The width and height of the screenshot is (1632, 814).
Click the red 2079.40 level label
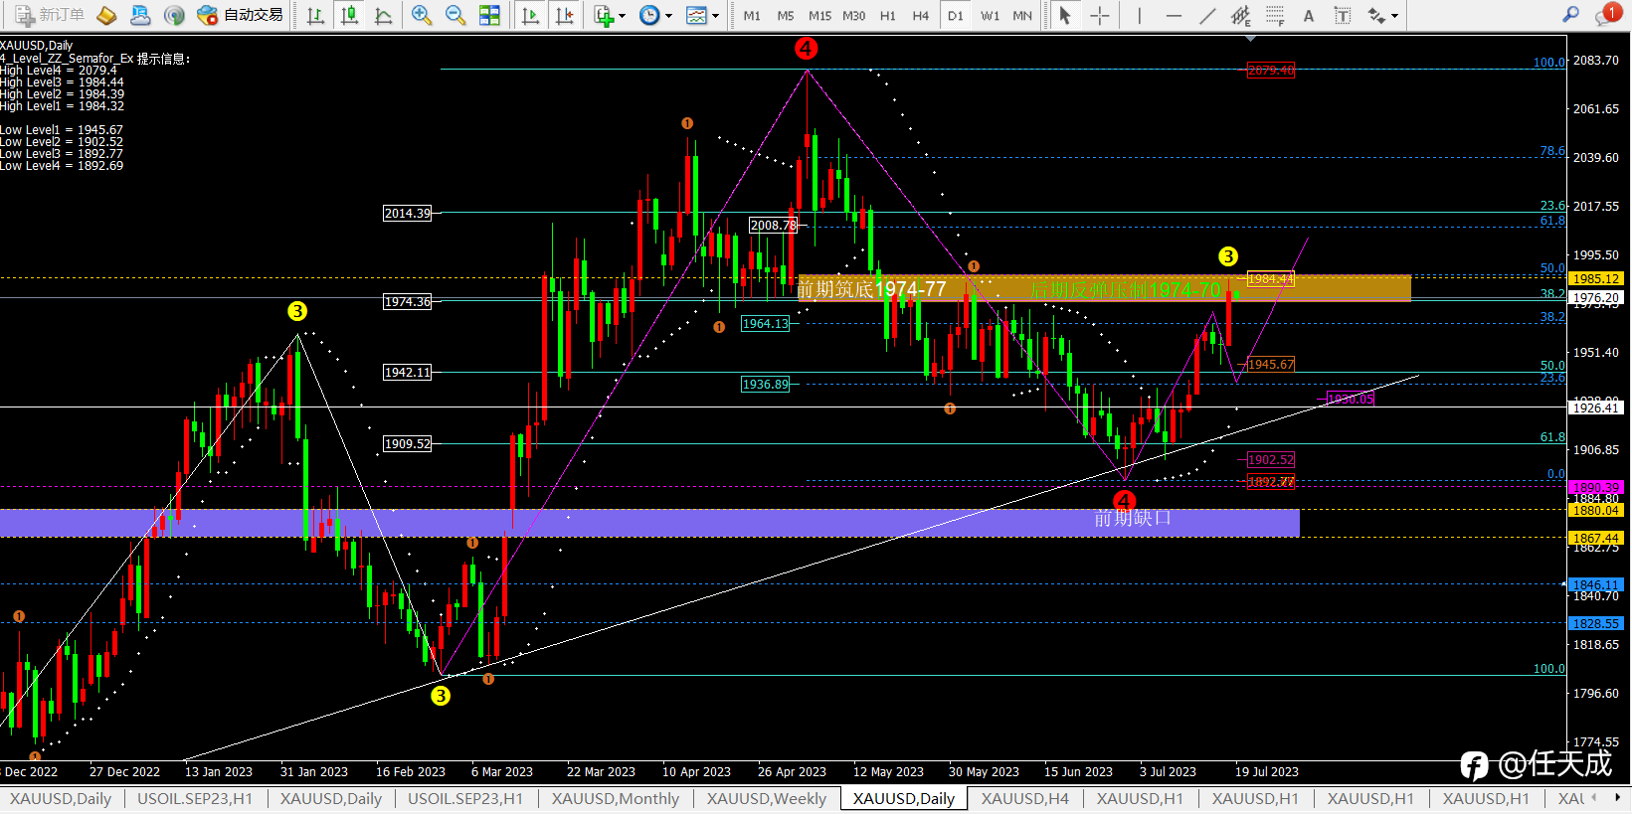coord(1271,70)
